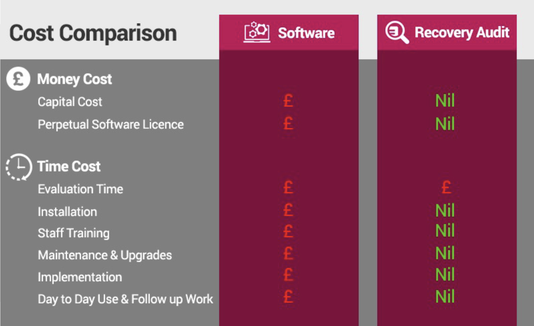The width and height of the screenshot is (534, 326).
Task: Select the Recovery Audit column header
Action: (447, 32)
